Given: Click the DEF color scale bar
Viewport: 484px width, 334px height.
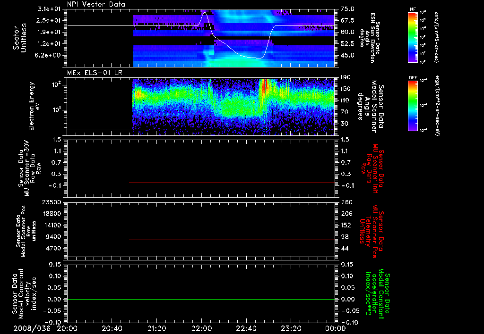Looking at the screenshot, I should tap(413, 105).
